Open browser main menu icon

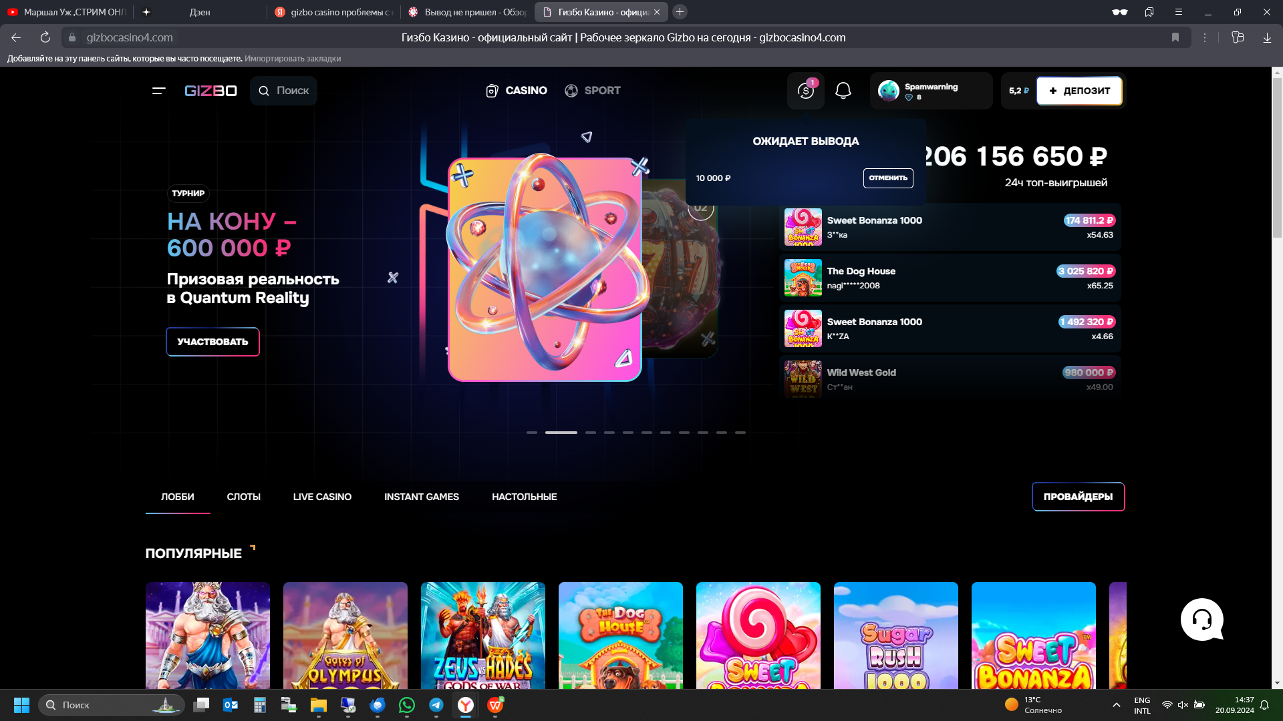[1179, 12]
